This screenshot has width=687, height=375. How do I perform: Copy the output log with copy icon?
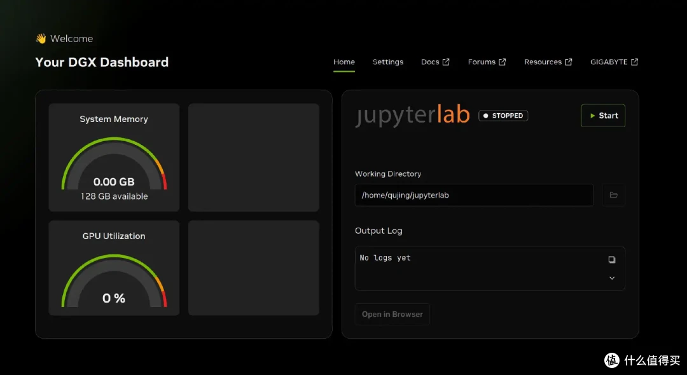tap(612, 260)
